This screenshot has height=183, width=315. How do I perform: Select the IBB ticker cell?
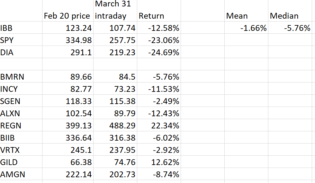(x=21, y=28)
